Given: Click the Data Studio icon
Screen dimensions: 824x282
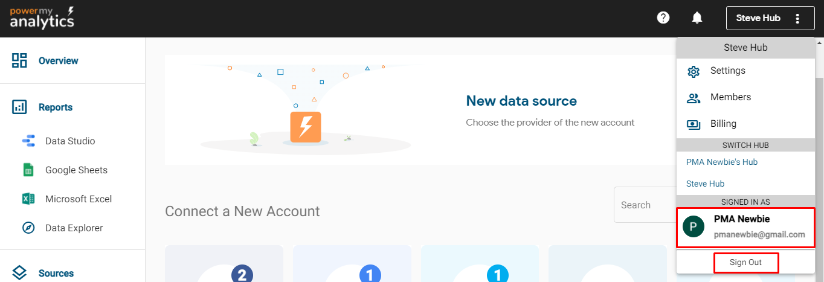Looking at the screenshot, I should coord(28,141).
